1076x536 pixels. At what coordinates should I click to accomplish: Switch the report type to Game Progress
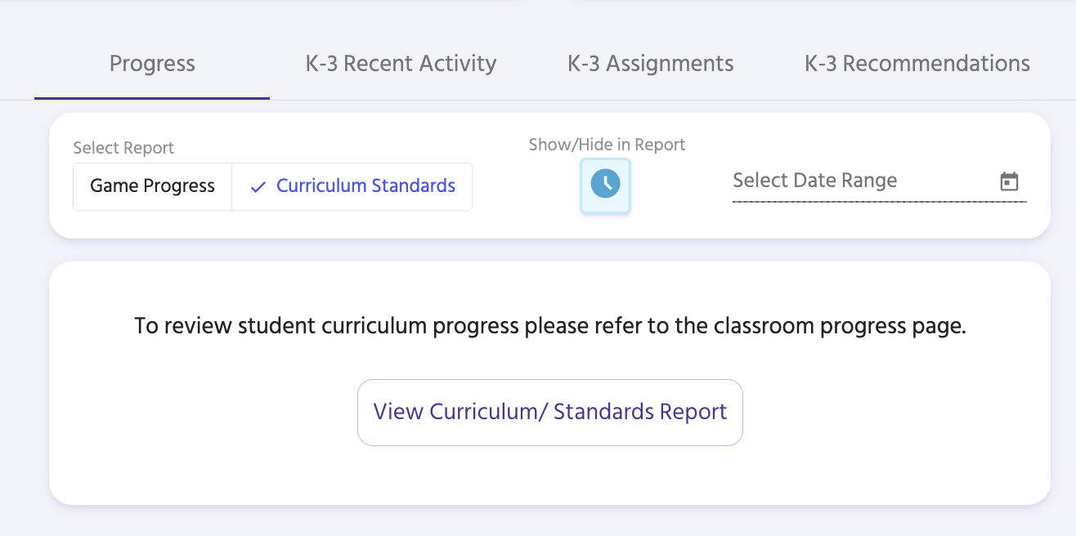(x=152, y=186)
